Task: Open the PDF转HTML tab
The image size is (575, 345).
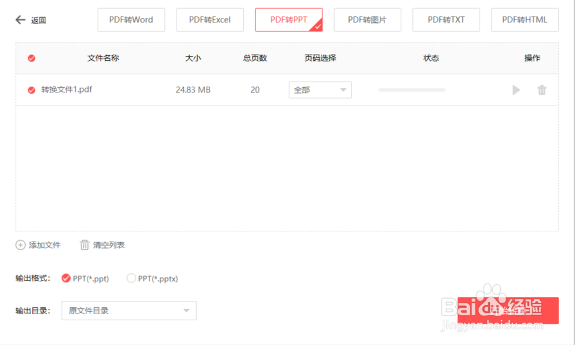Action: 525,20
